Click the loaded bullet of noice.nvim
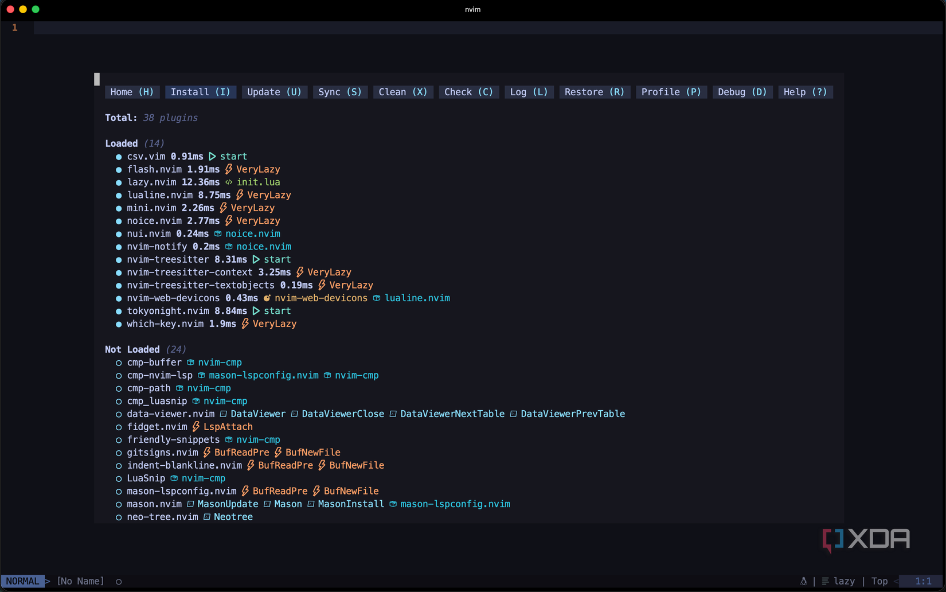The height and width of the screenshot is (592, 946). click(119, 221)
